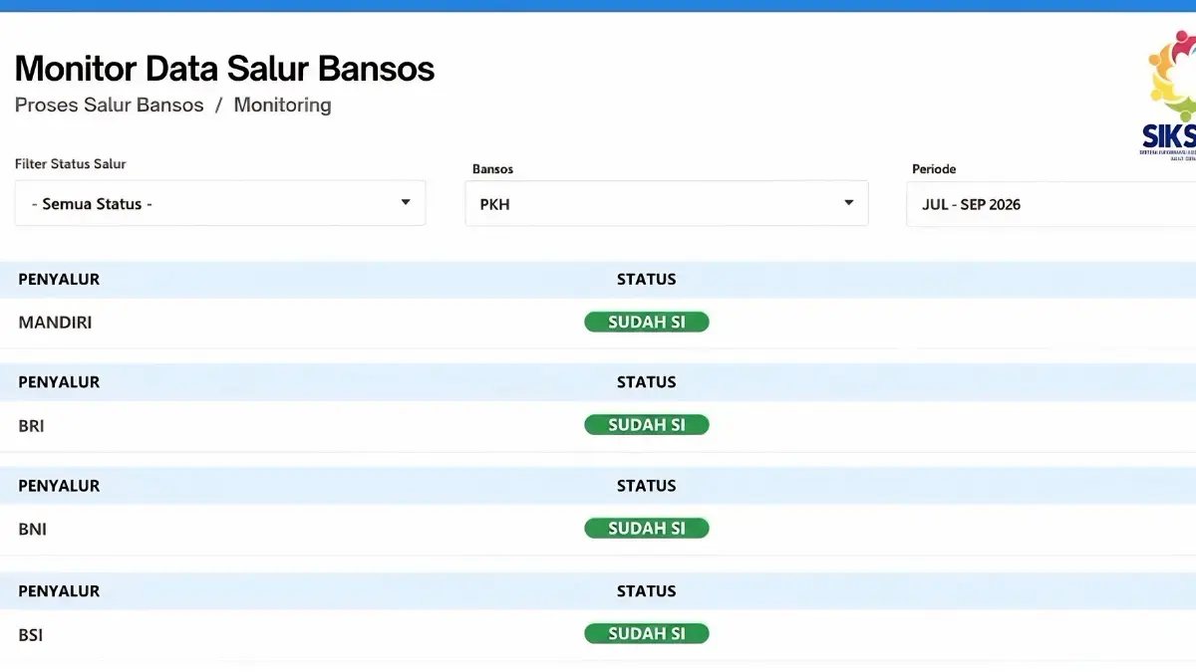Click the Filter Status Salur label

[x=71, y=163]
